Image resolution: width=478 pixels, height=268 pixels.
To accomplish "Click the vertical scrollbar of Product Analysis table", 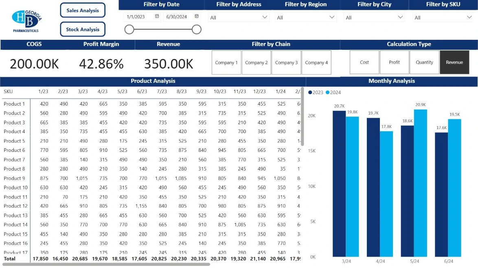I will tap(303, 116).
